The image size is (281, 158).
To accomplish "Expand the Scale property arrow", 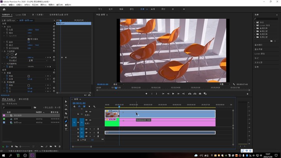I will coord(4,33).
